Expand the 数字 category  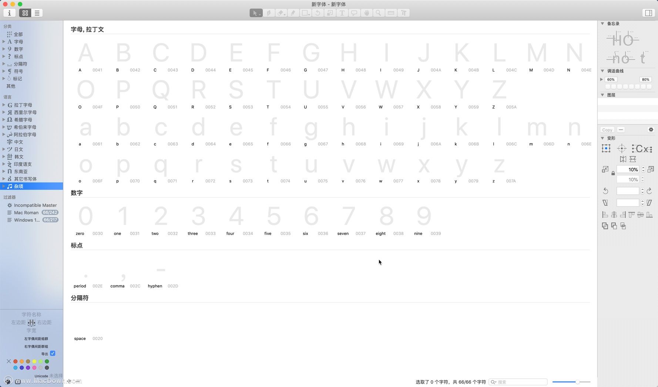[4, 49]
